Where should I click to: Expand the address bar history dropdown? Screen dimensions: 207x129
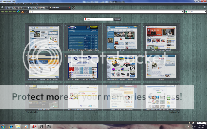coord(183,12)
